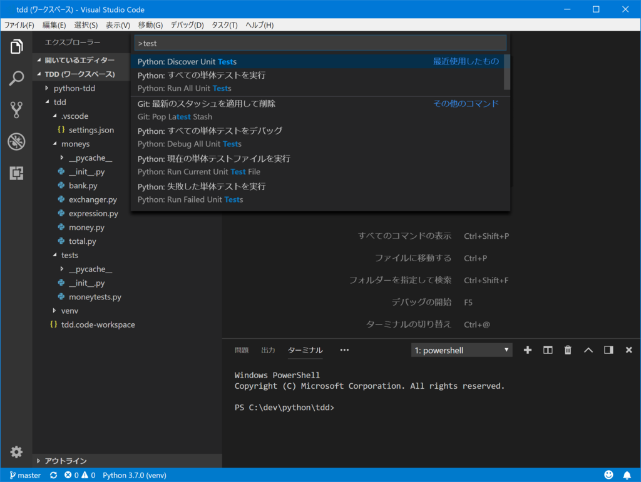Collapse the 開いているエディター section
This screenshot has height=482, width=641.
(x=79, y=60)
